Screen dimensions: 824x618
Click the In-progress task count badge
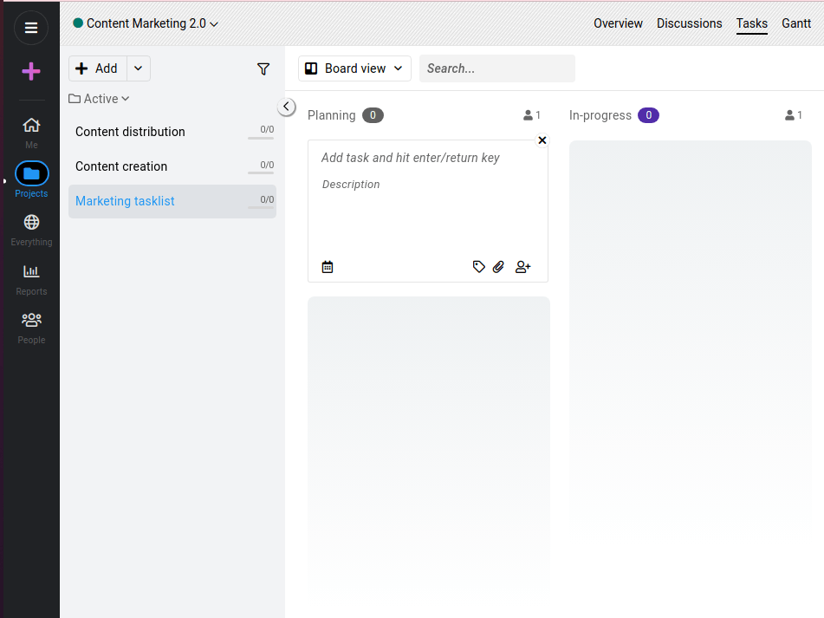click(648, 115)
